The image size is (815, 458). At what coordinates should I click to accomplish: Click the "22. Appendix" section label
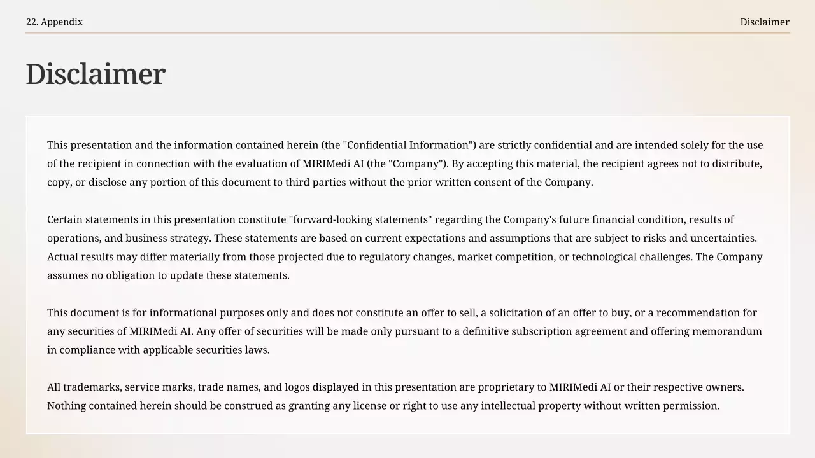(54, 22)
